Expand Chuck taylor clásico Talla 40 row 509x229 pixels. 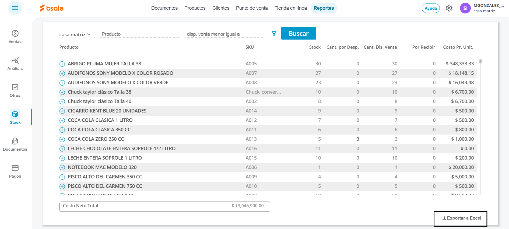pyautogui.click(x=62, y=102)
